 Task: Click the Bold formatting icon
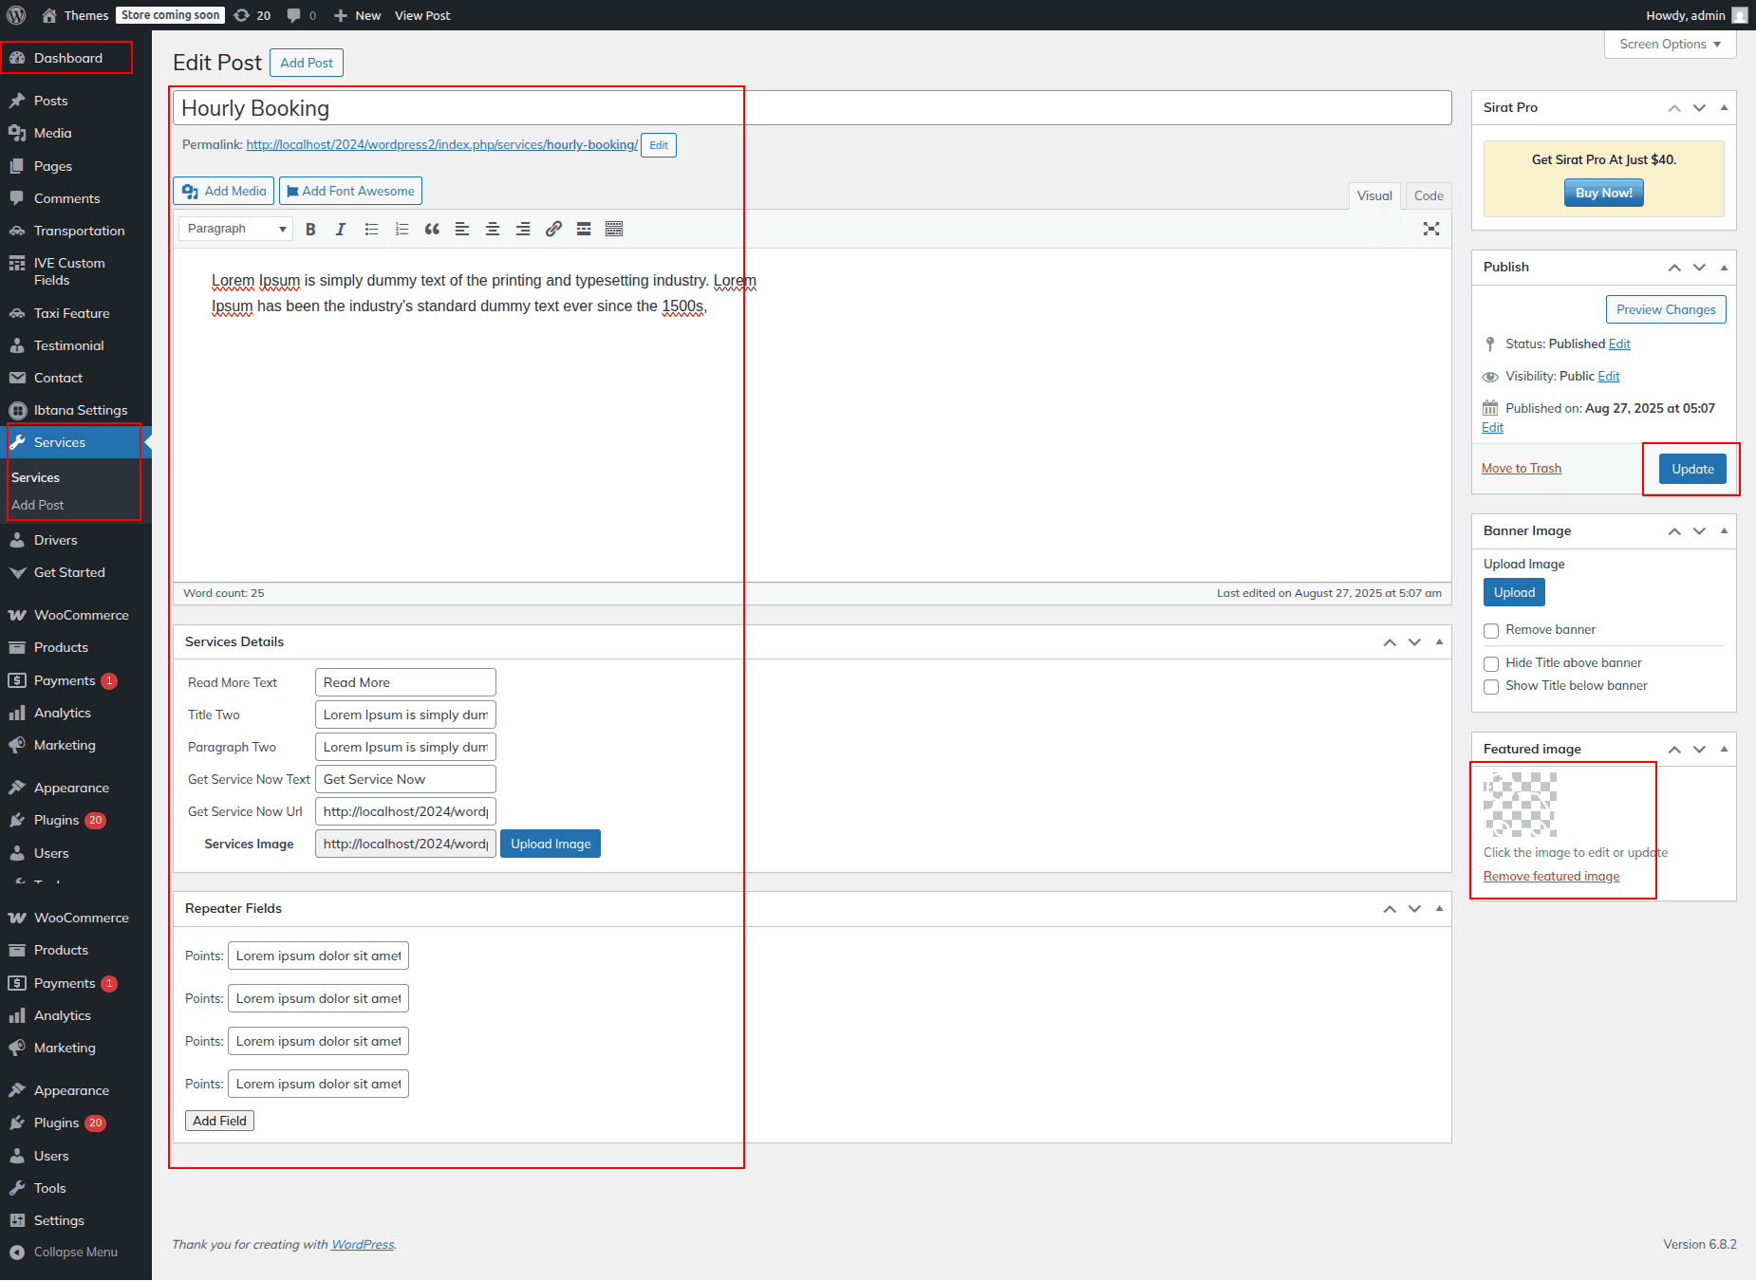click(x=310, y=229)
